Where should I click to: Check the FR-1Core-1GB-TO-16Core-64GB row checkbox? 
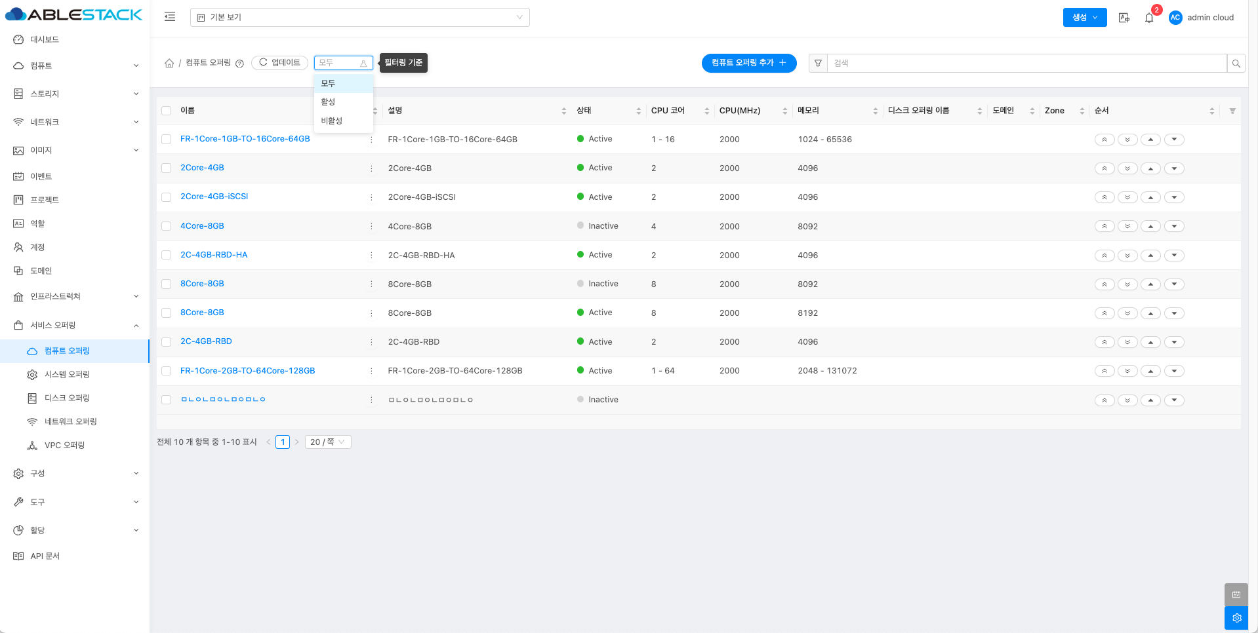(167, 140)
